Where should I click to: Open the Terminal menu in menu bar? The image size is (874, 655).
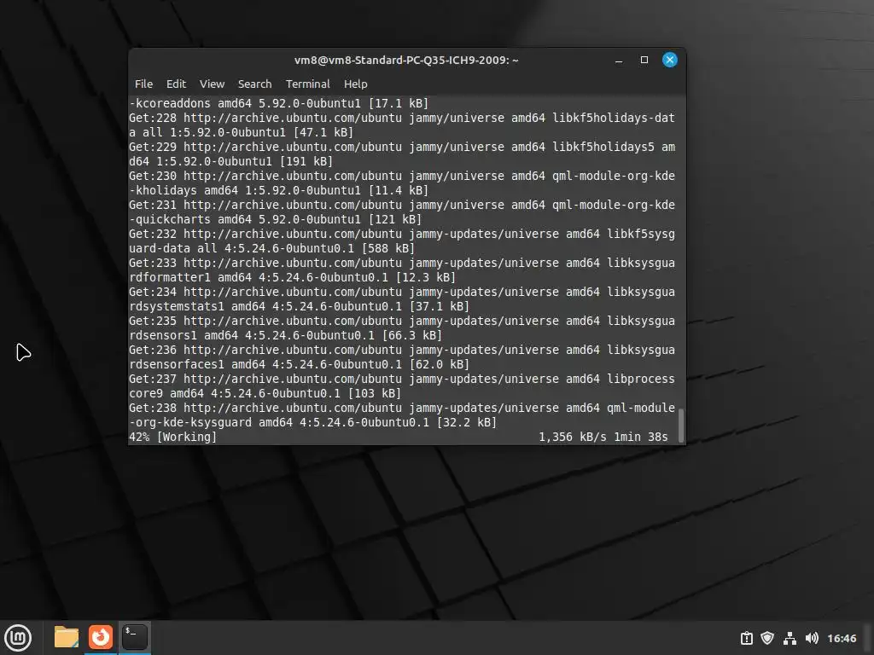(307, 84)
